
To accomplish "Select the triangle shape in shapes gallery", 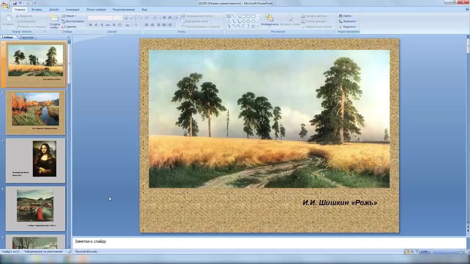I will [x=229, y=21].
